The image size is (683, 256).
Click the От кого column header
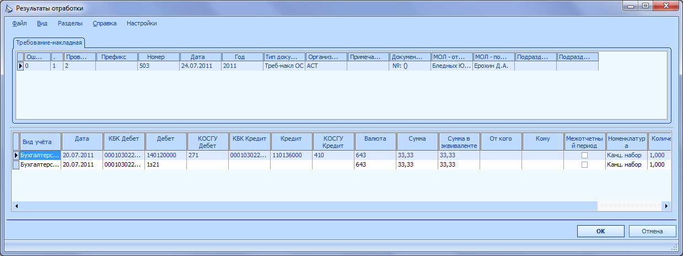pos(501,142)
